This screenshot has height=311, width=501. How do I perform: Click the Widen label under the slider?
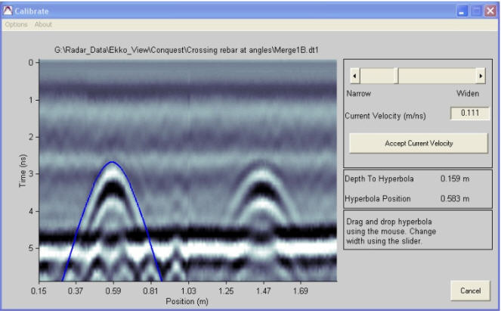468,93
